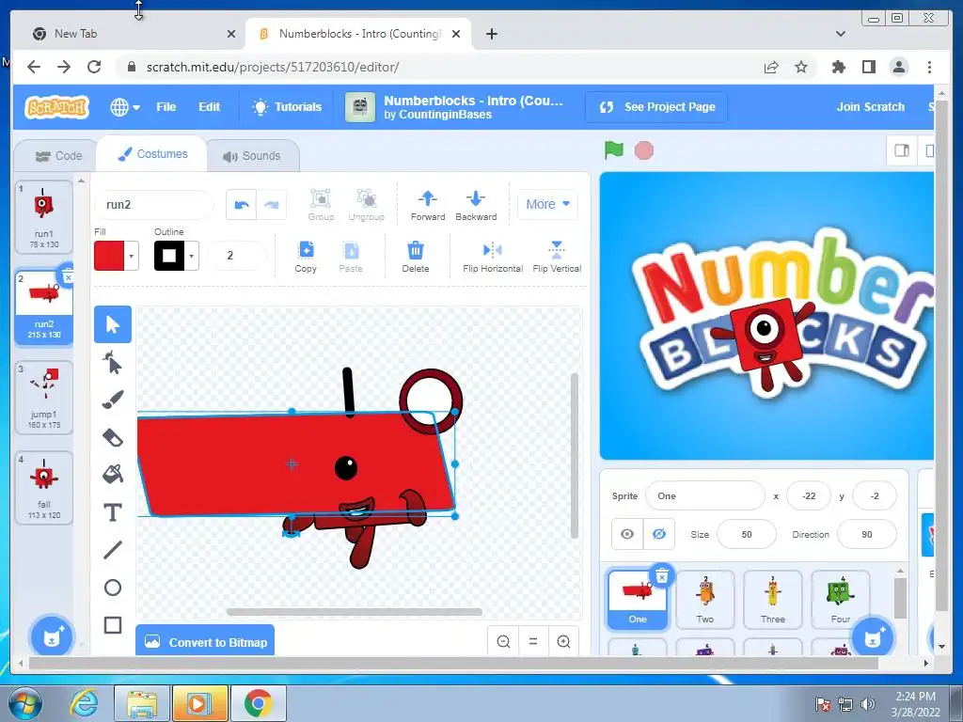
Task: Choose the Reshape tool
Action: click(x=113, y=363)
